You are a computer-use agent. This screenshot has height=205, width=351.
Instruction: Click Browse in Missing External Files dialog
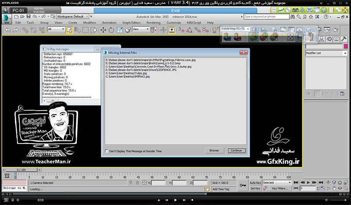(x=214, y=151)
